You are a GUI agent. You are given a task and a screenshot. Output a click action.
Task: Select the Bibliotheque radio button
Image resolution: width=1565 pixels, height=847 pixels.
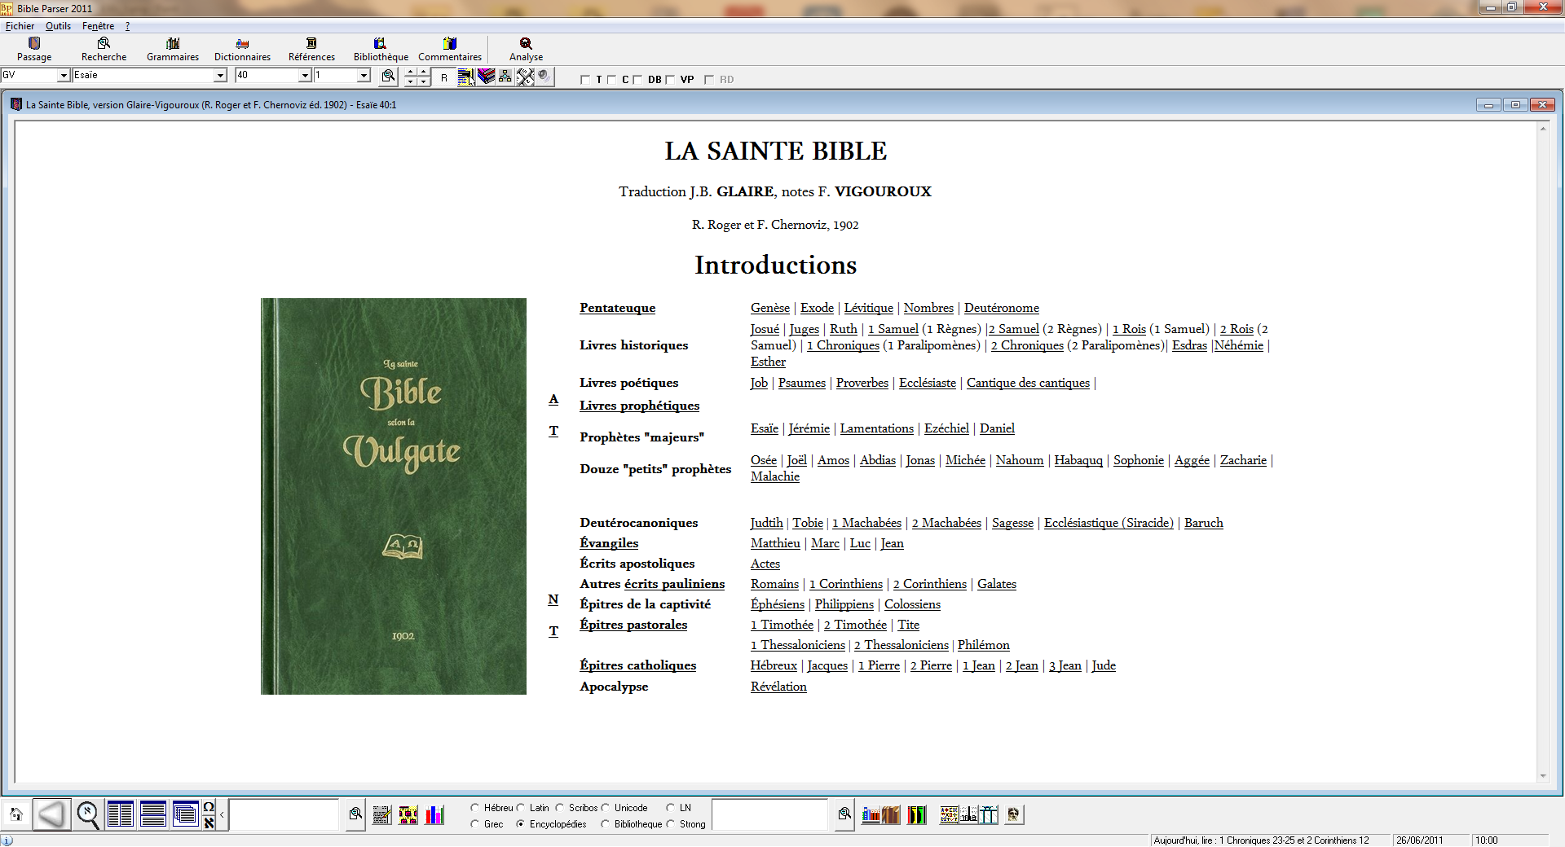point(606,824)
